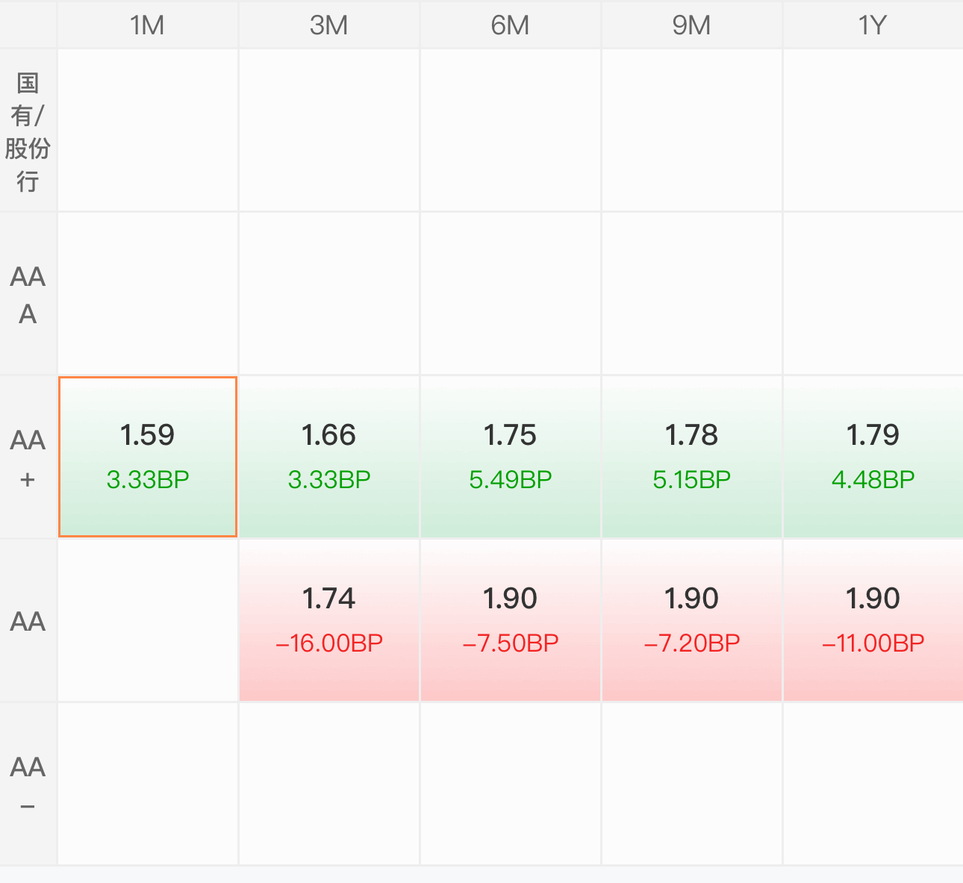
Task: Choose the 9M column header
Action: (x=692, y=25)
